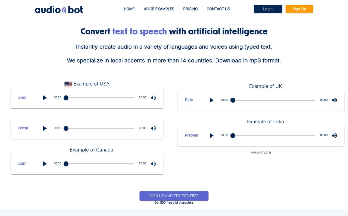Toggle mute on Llam's Canada player
The height and width of the screenshot is (216, 348).
coord(153,163)
